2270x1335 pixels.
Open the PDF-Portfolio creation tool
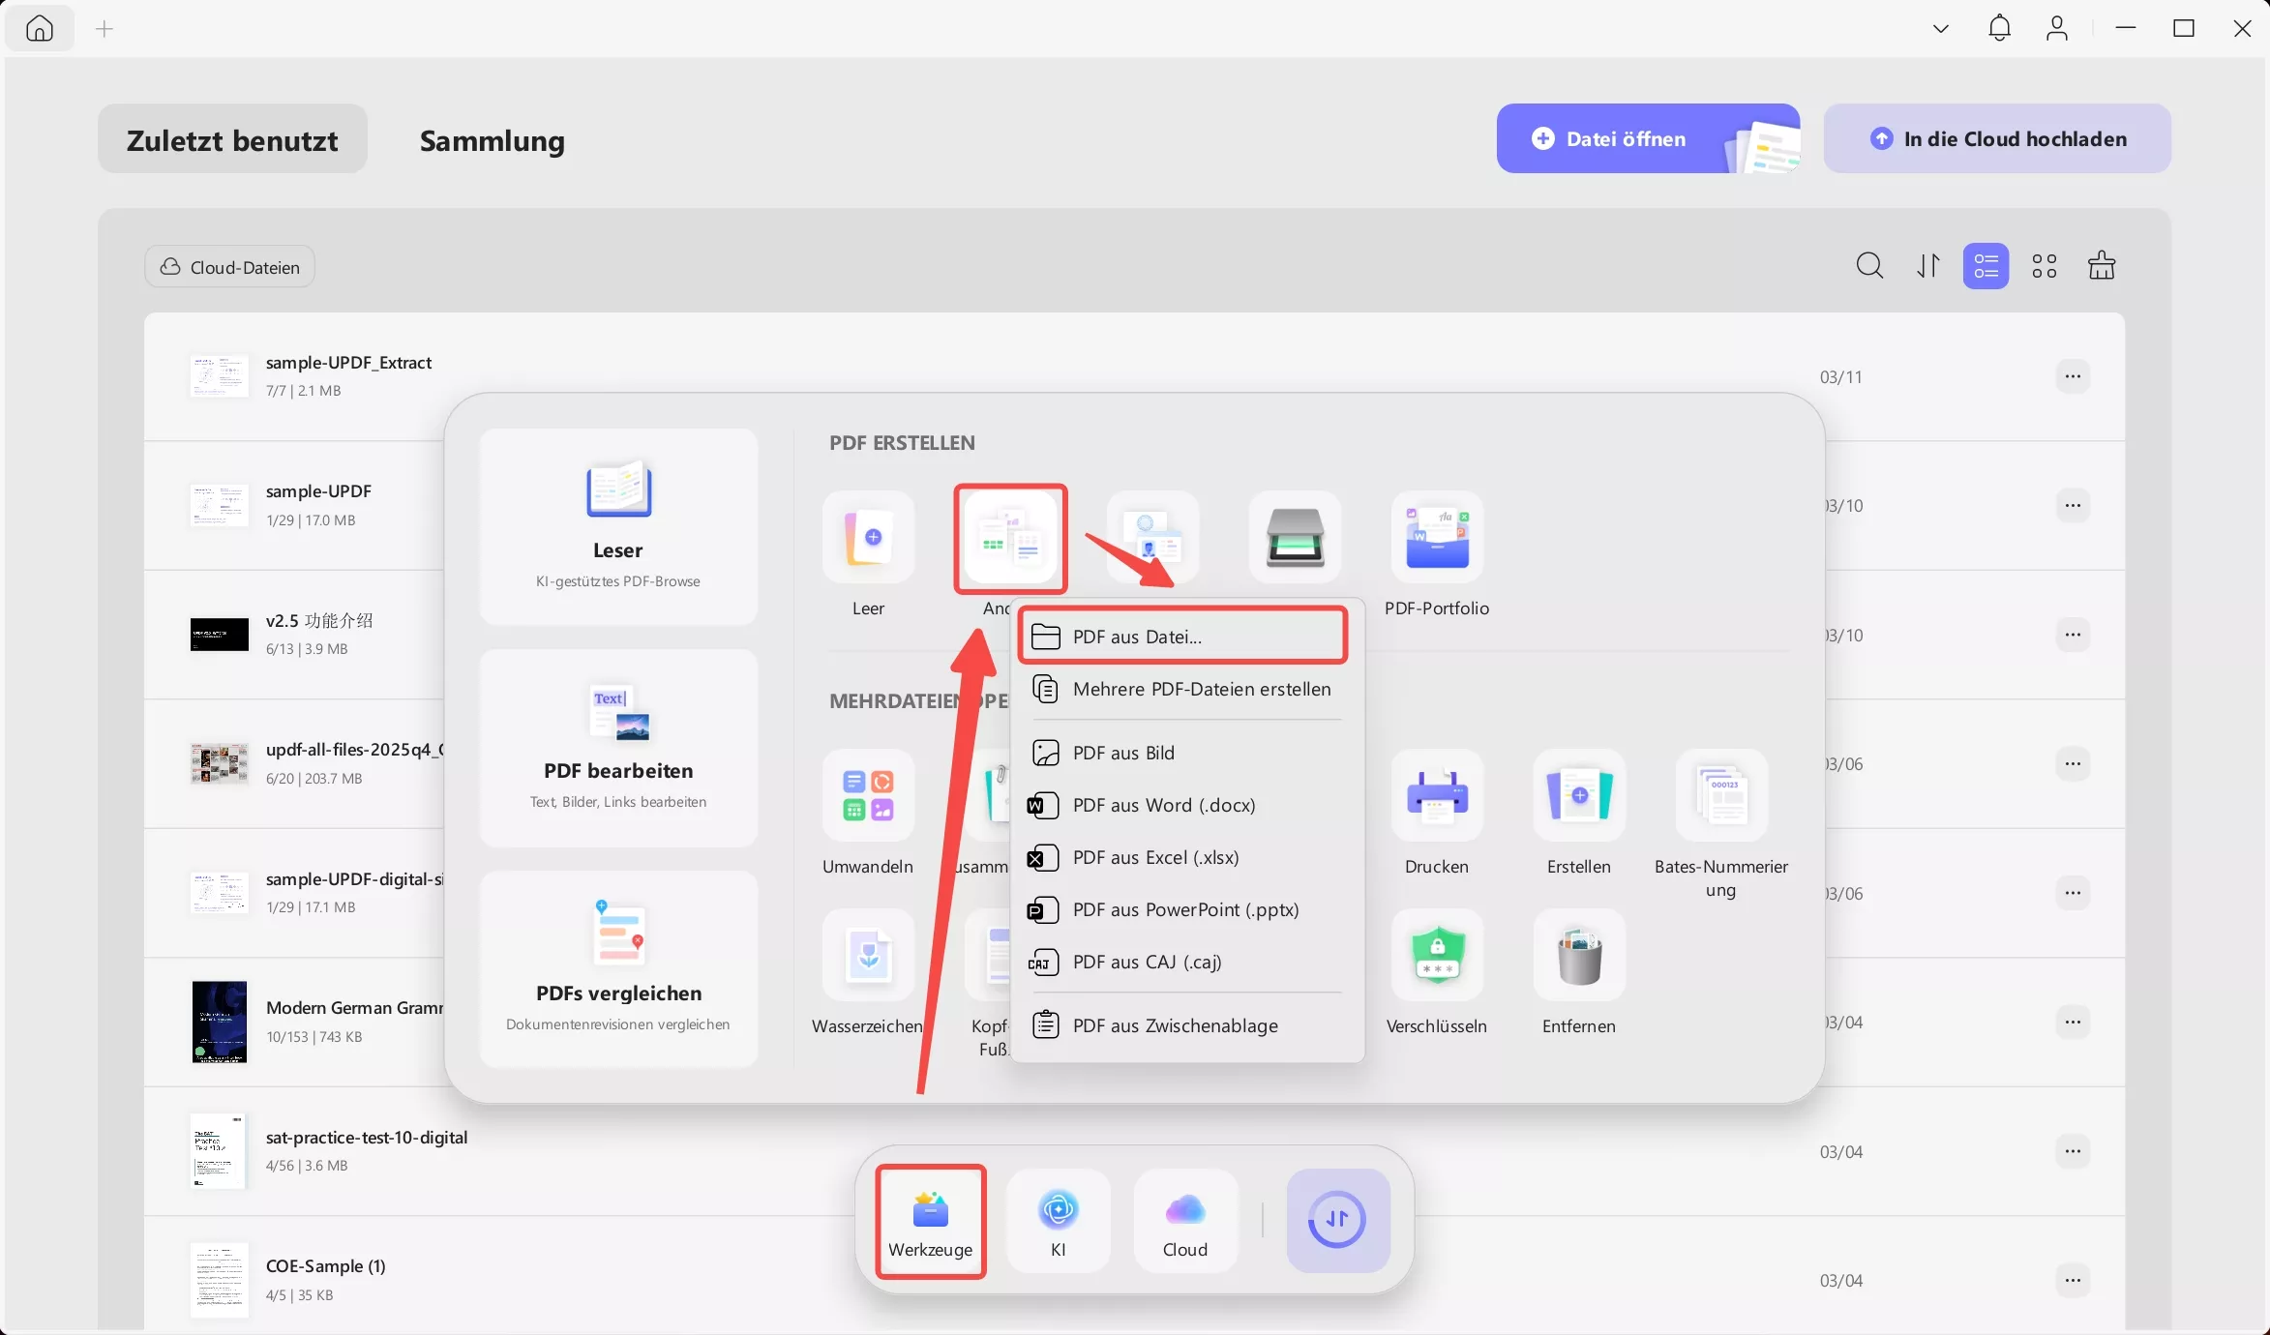click(1436, 538)
